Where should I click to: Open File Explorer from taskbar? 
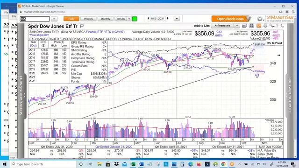pyautogui.click(x=100, y=164)
